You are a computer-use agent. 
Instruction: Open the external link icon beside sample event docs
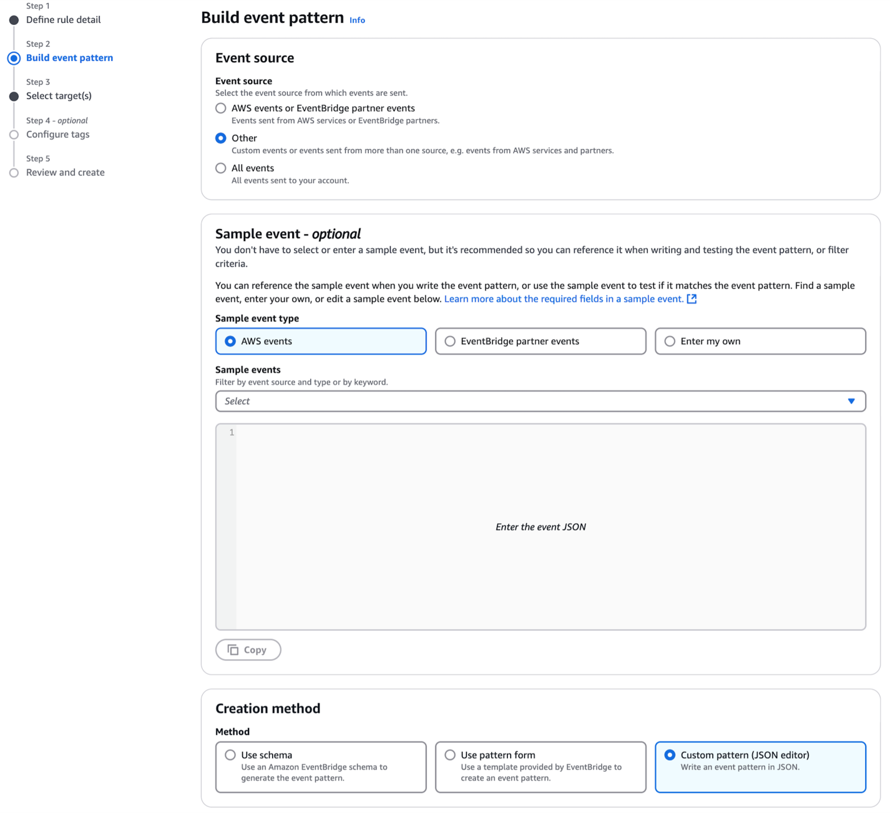pos(692,299)
